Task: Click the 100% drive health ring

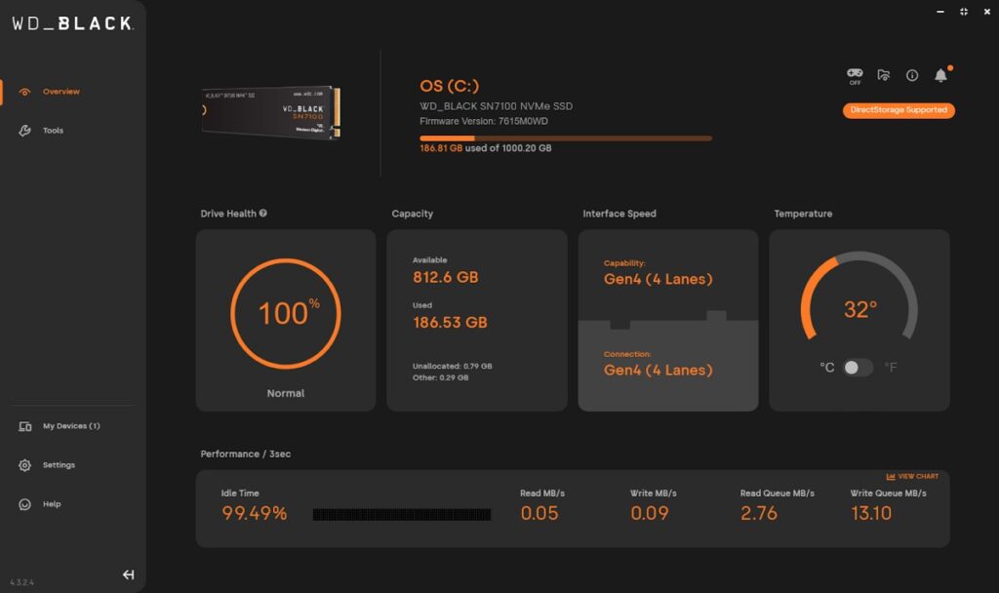Action: click(x=286, y=313)
